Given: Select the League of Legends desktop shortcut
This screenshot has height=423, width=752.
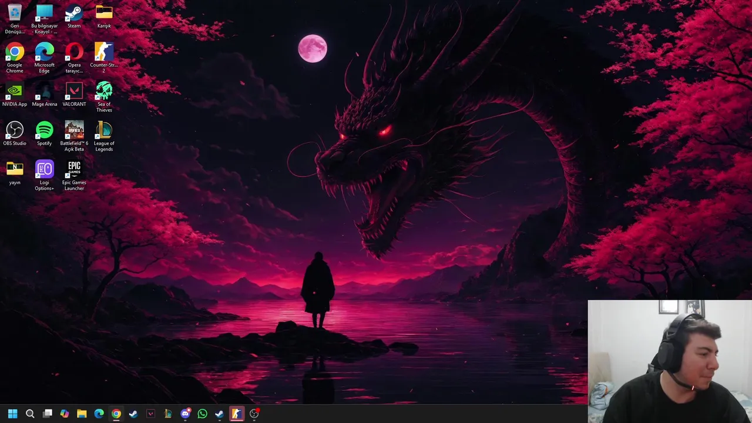Looking at the screenshot, I should tap(104, 136).
